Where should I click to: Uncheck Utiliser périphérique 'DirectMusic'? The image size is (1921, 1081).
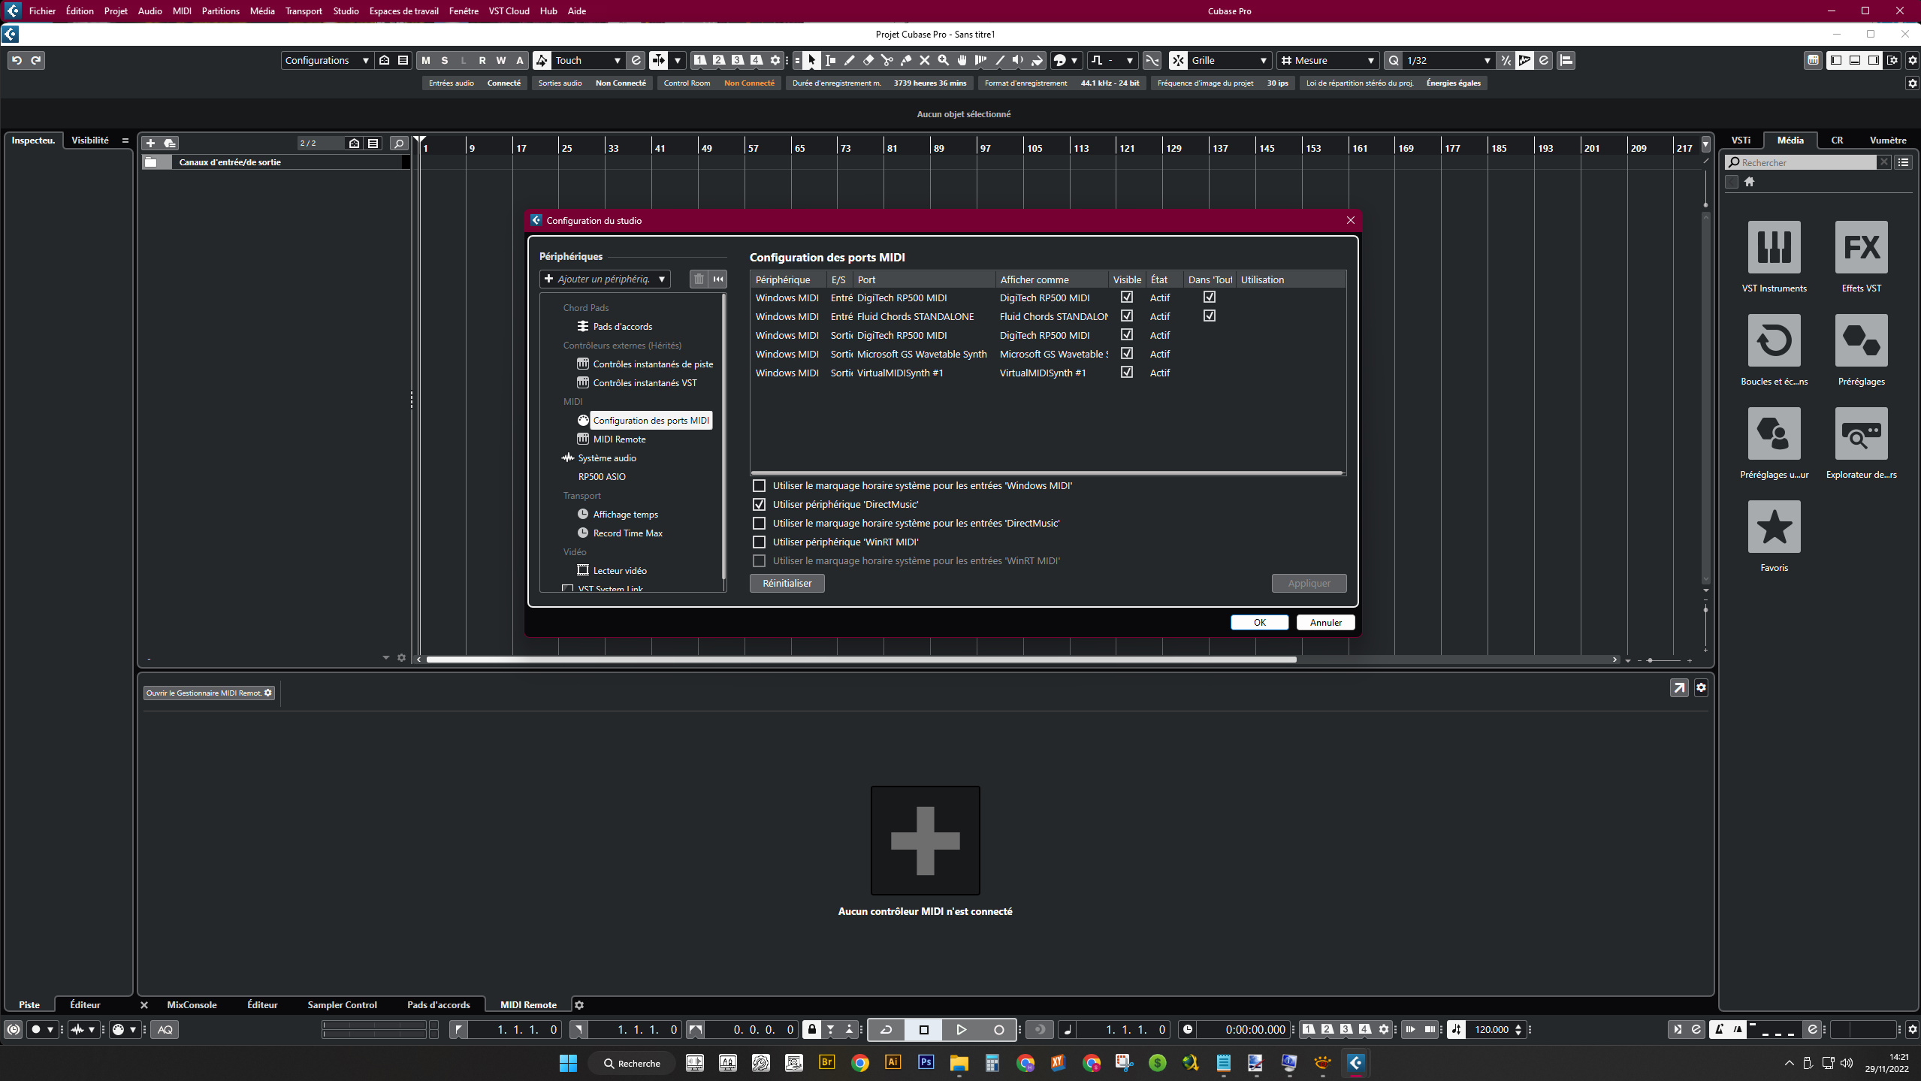coord(760,504)
